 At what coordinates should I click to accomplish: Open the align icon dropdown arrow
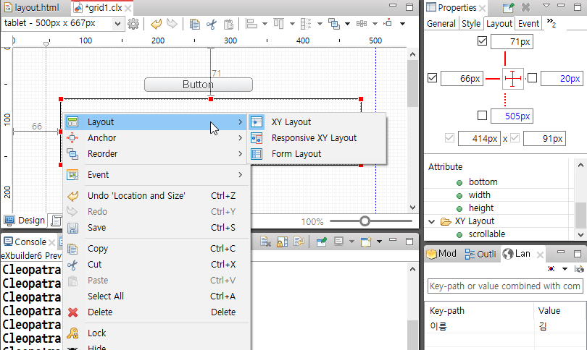click(x=265, y=24)
